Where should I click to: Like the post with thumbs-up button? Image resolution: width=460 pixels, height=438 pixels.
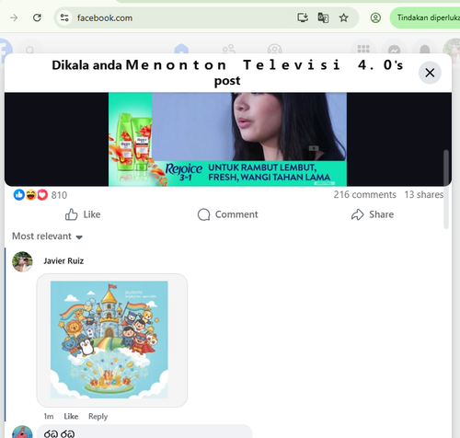pyautogui.click(x=83, y=214)
